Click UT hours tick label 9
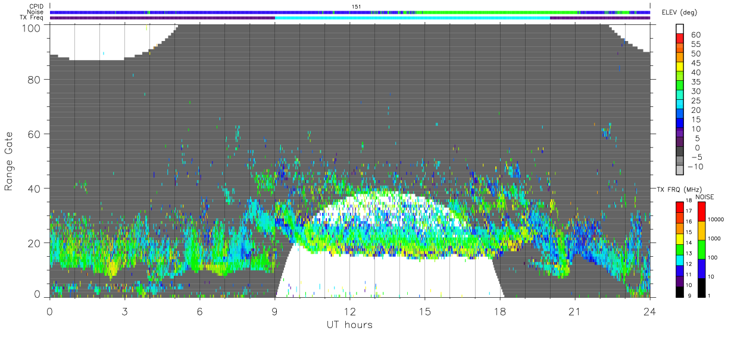Image resolution: width=731 pixels, height=337 pixels. click(x=274, y=311)
